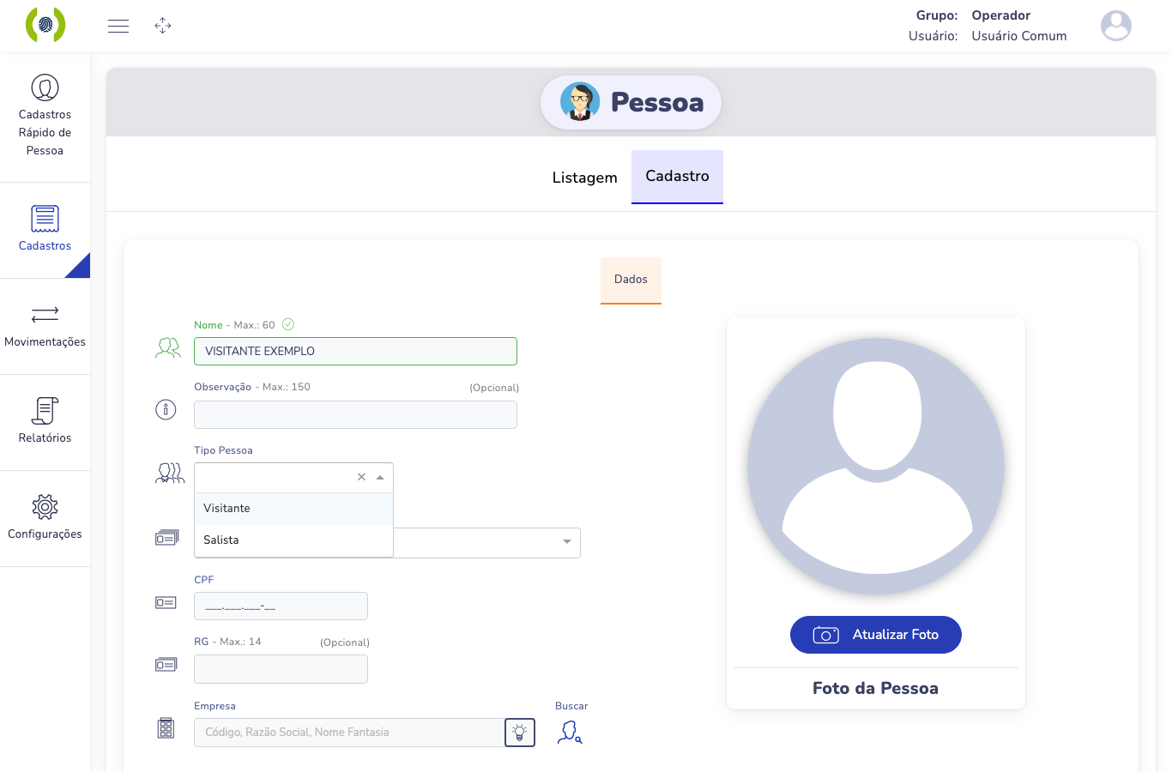Toggle fullscreen with the arrows icon

(163, 26)
